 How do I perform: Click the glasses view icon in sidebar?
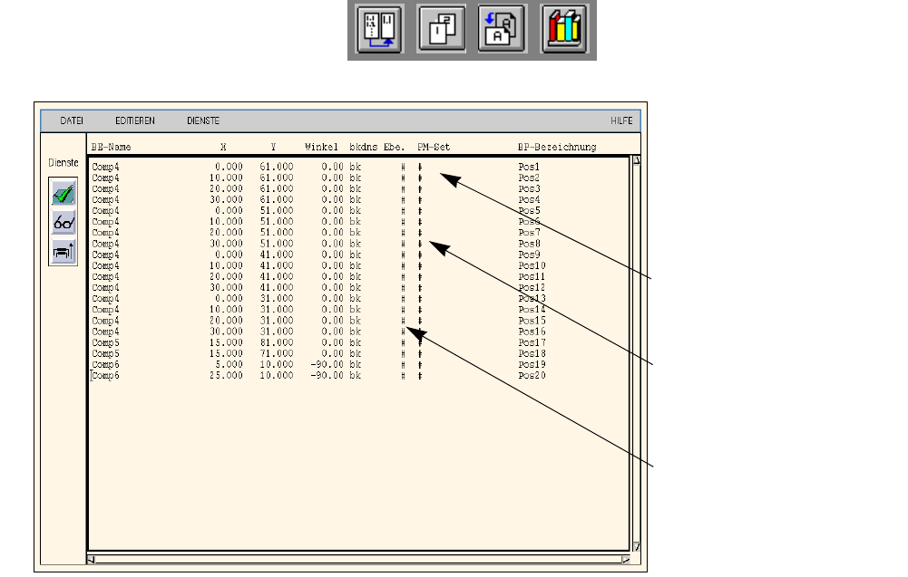[63, 222]
